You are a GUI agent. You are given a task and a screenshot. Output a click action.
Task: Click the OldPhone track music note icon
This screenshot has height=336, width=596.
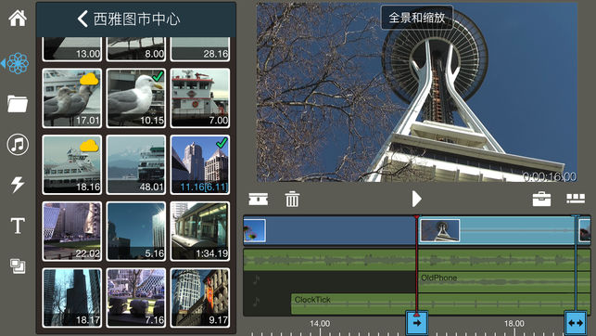click(x=256, y=280)
